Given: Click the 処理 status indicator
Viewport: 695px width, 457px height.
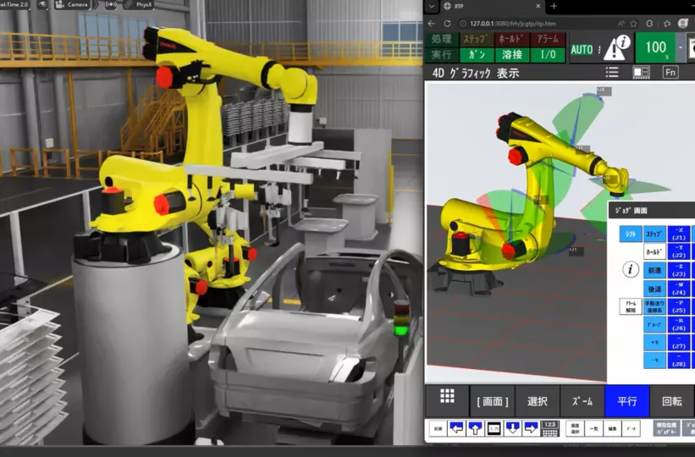Looking at the screenshot, I should [x=442, y=39].
